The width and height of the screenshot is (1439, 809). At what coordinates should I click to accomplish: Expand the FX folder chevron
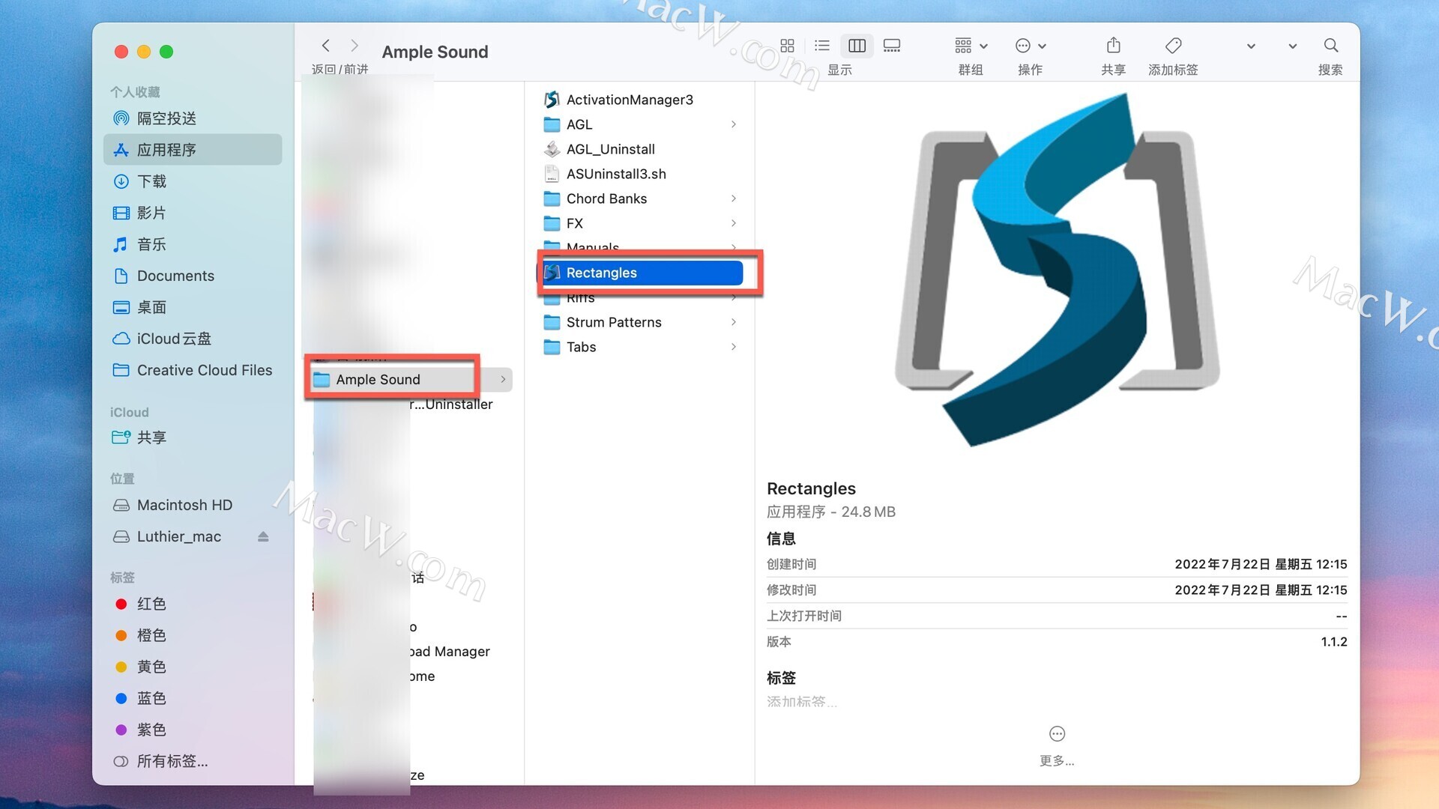tap(734, 223)
